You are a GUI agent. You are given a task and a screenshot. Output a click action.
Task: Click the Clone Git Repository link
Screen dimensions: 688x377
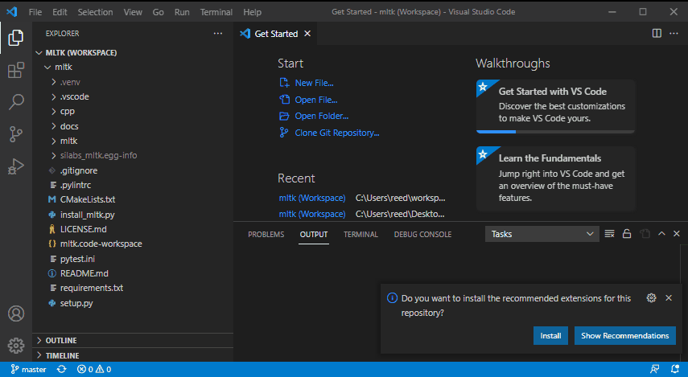point(336,133)
